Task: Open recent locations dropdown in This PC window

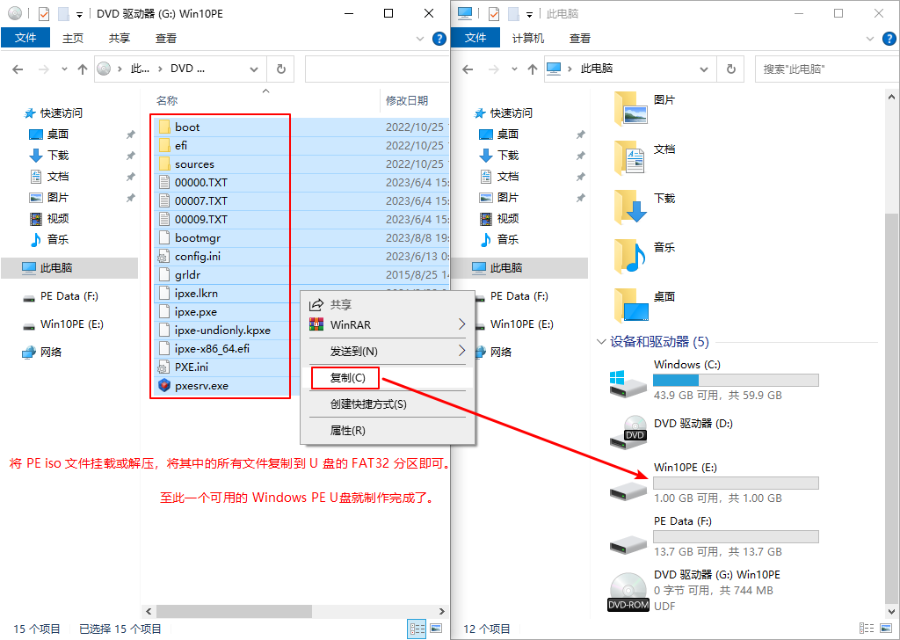Action: [x=514, y=69]
